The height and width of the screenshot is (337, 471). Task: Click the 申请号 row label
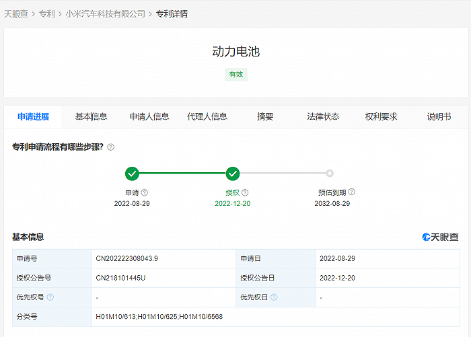point(27,258)
